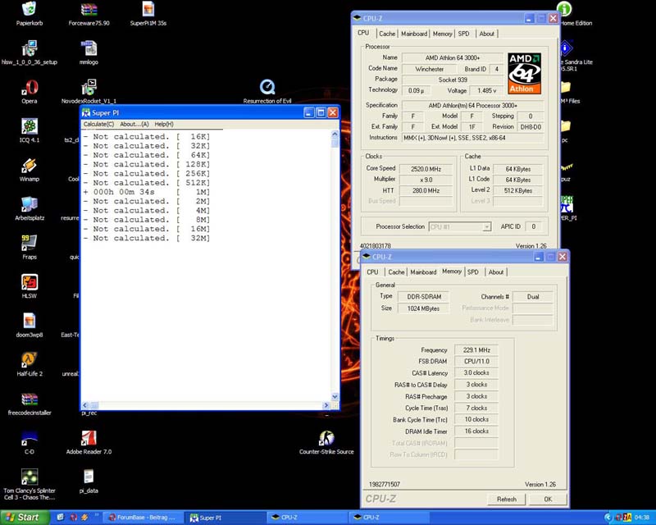Switch to Cache tab in upper CPU-Z window
The image size is (656, 525).
point(387,34)
